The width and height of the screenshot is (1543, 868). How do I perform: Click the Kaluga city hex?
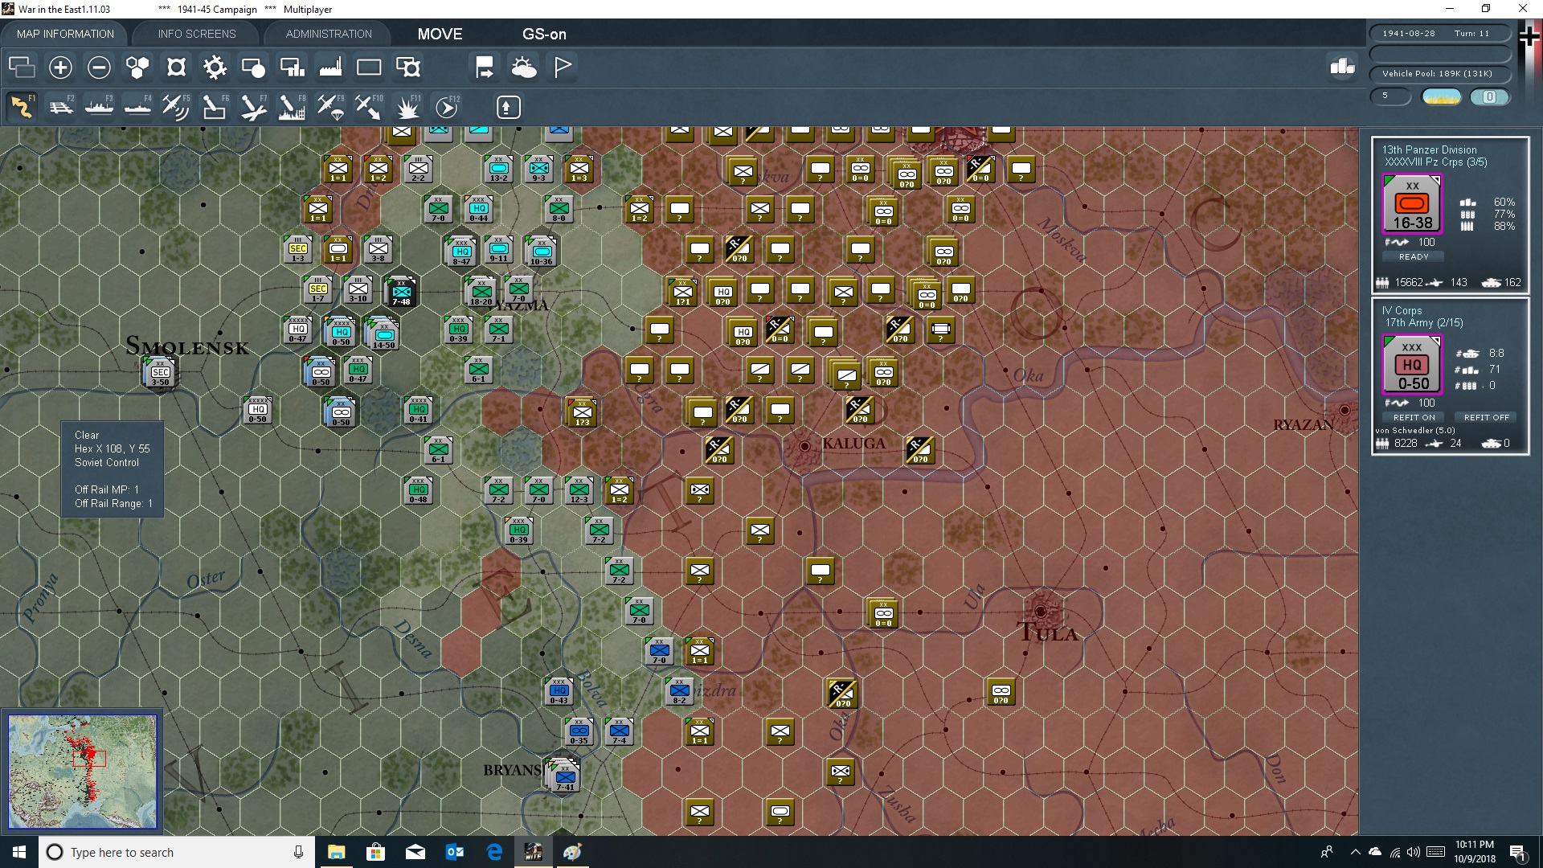tap(804, 446)
